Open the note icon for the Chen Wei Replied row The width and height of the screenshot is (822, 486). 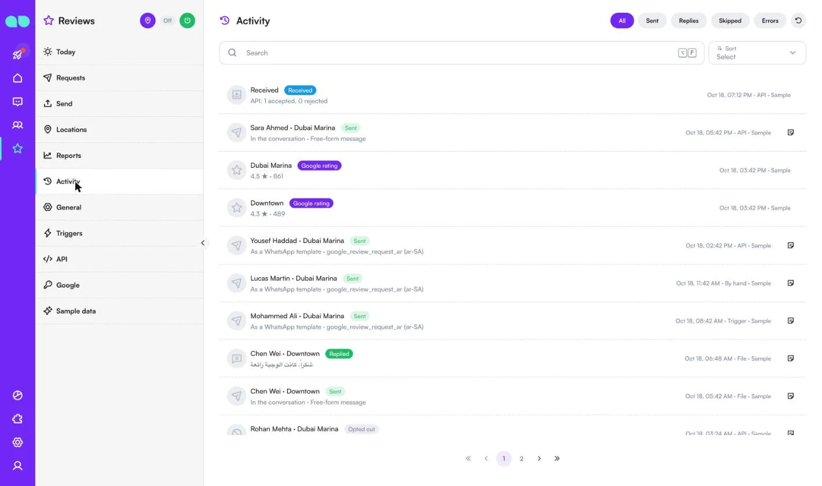791,358
